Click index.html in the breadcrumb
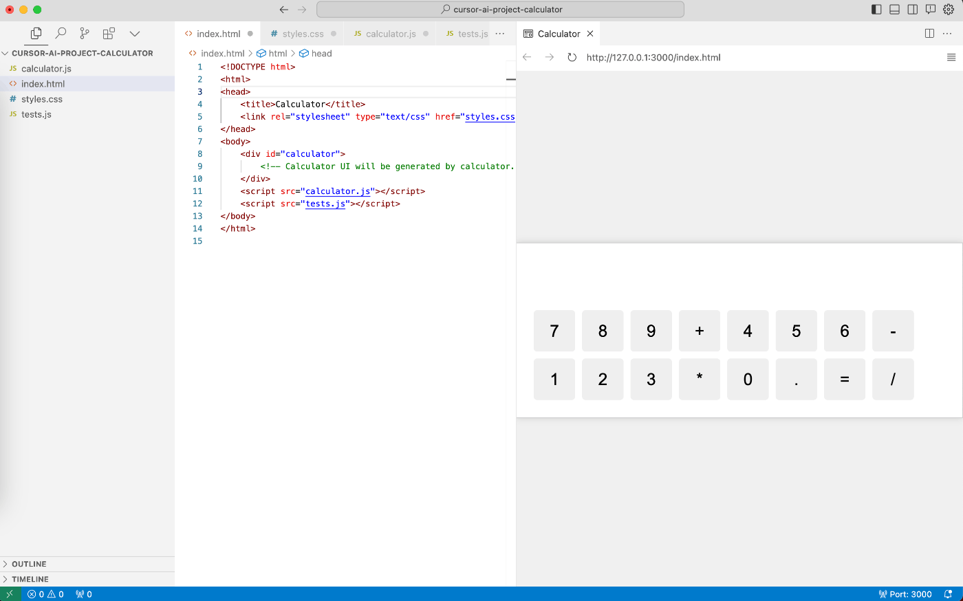Screen dimensions: 963x601 pyautogui.click(x=222, y=53)
